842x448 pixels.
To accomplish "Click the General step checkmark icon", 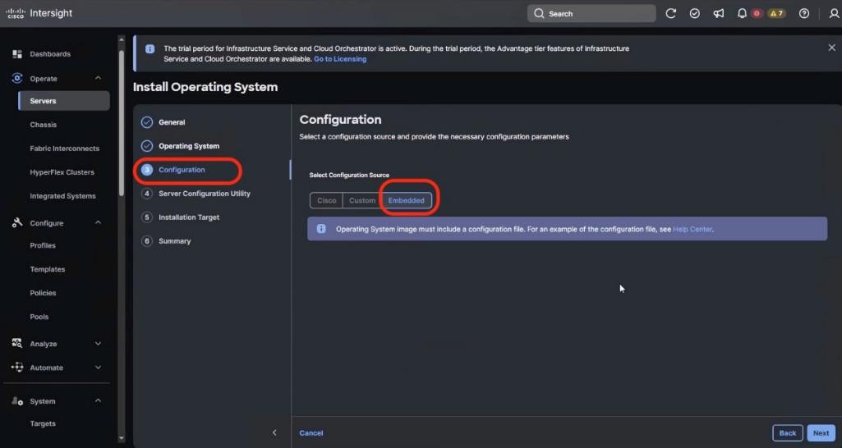I will pos(147,122).
